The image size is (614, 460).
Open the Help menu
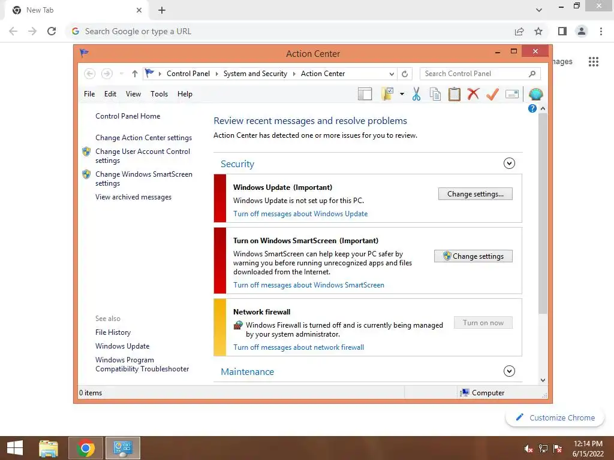pyautogui.click(x=185, y=94)
